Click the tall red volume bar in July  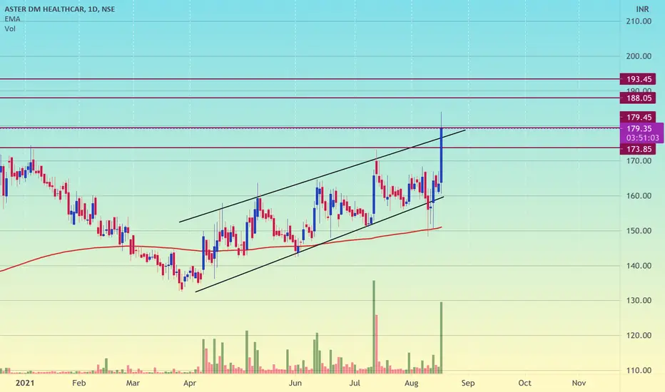[x=376, y=344]
